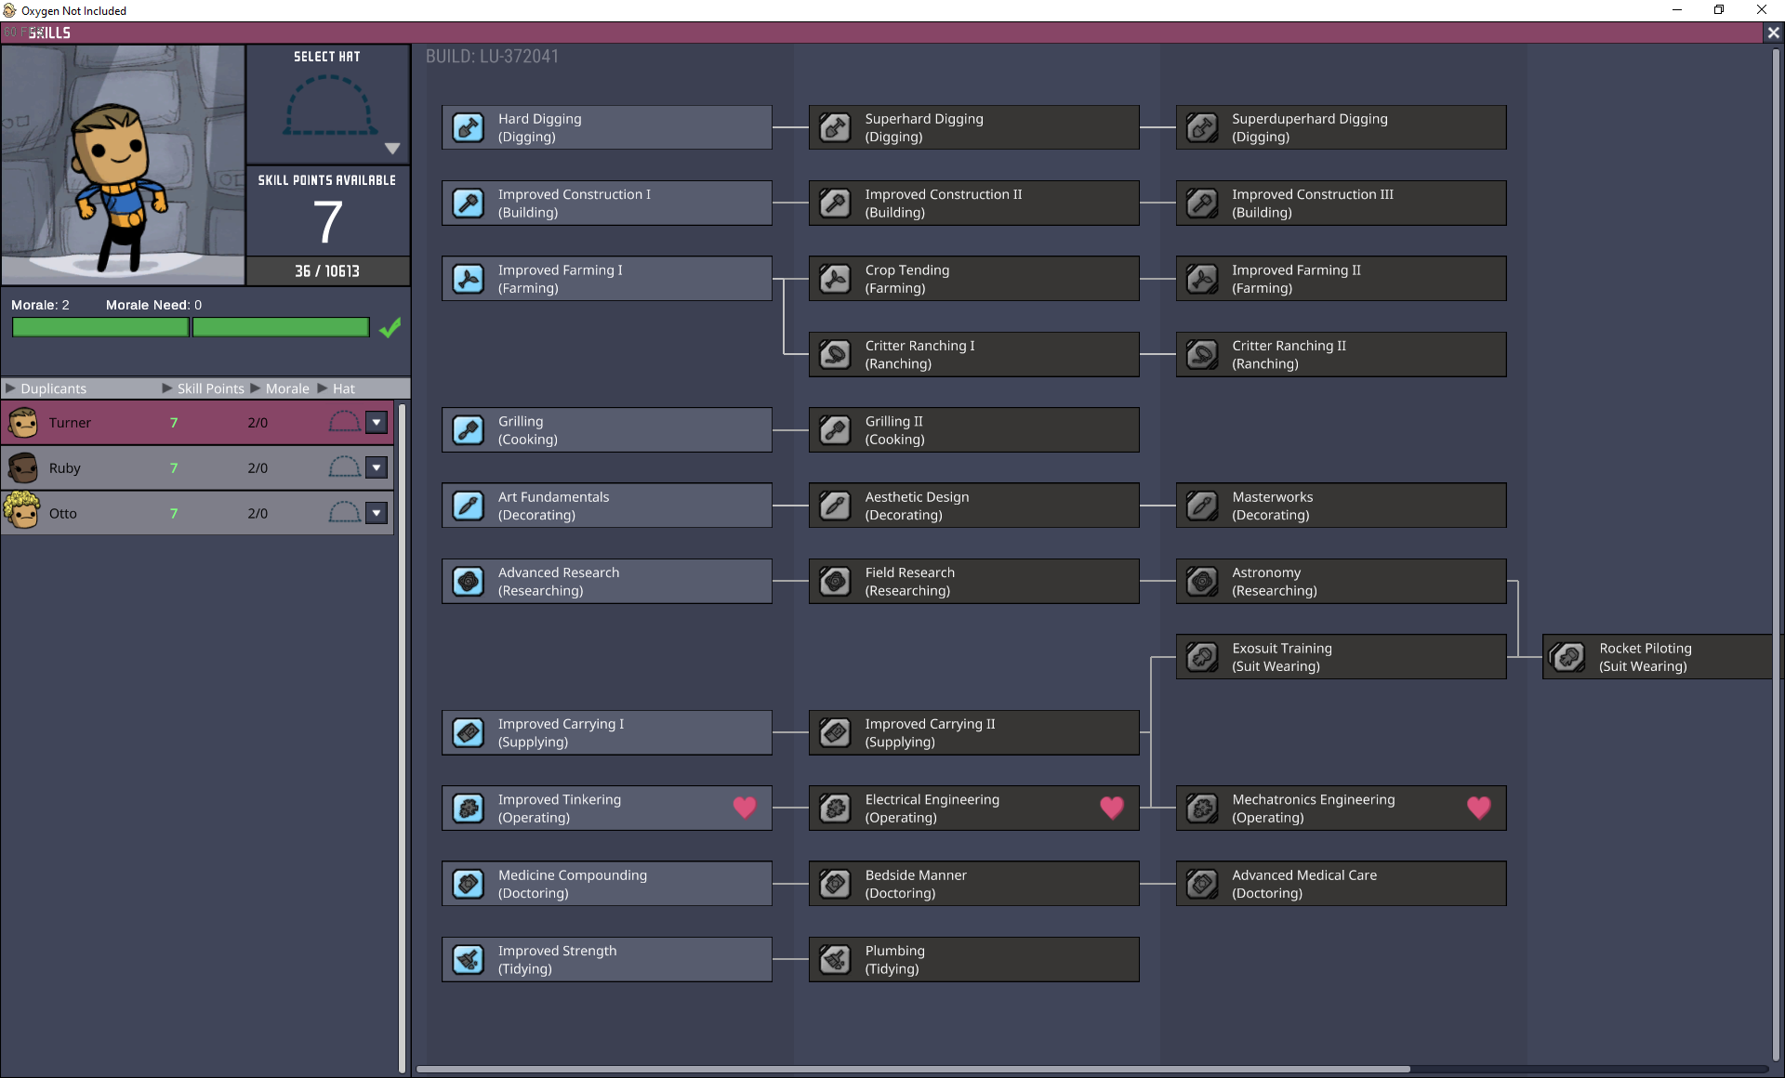1785x1078 pixels.
Task: Click the horizontal skill tree scrollbar
Action: pyautogui.click(x=913, y=1069)
